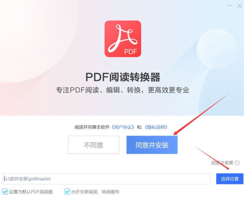Click the short red arrow pointing at 选择位置

click(x=212, y=158)
